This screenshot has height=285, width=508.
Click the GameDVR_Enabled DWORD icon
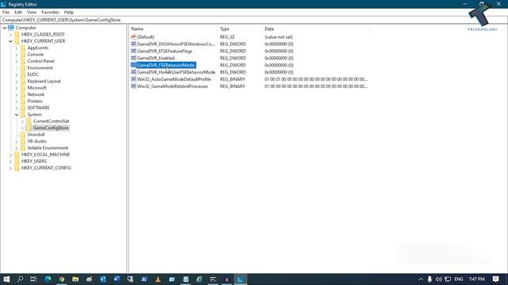pos(133,58)
